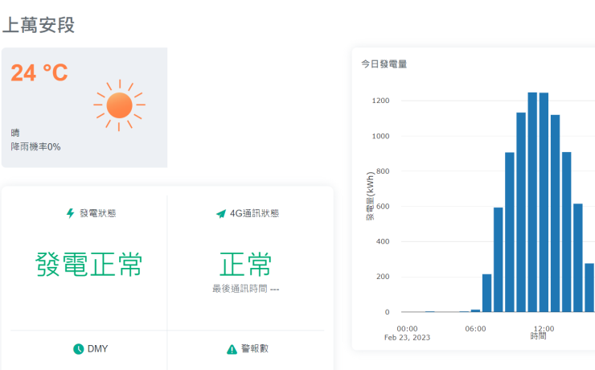The width and height of the screenshot is (595, 370).
Task: Click the green clock icon beside DMY
Action: pos(79,349)
